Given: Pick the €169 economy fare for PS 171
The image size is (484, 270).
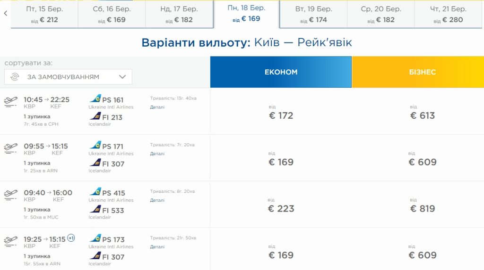Looking at the screenshot, I should [281, 162].
